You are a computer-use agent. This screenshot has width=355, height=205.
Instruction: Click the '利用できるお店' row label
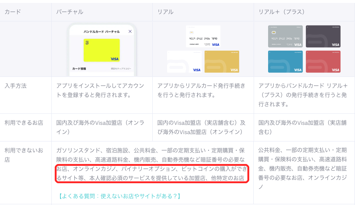coord(24,123)
